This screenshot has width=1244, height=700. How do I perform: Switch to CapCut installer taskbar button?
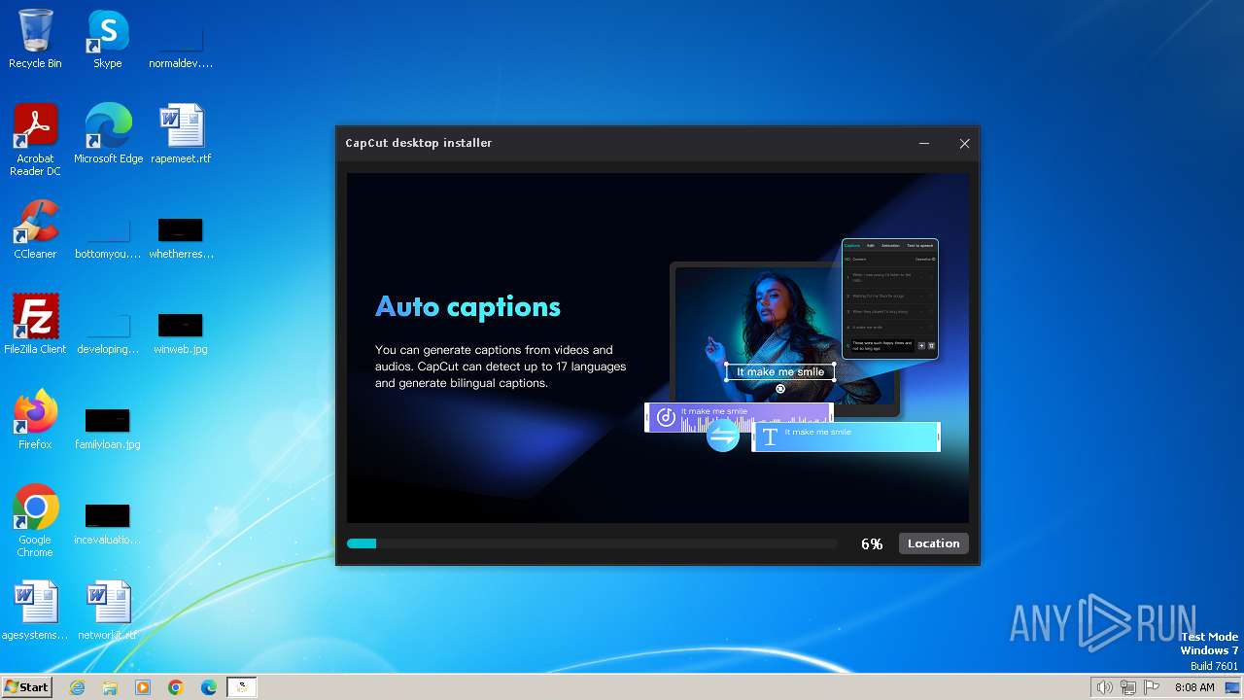[242, 687]
